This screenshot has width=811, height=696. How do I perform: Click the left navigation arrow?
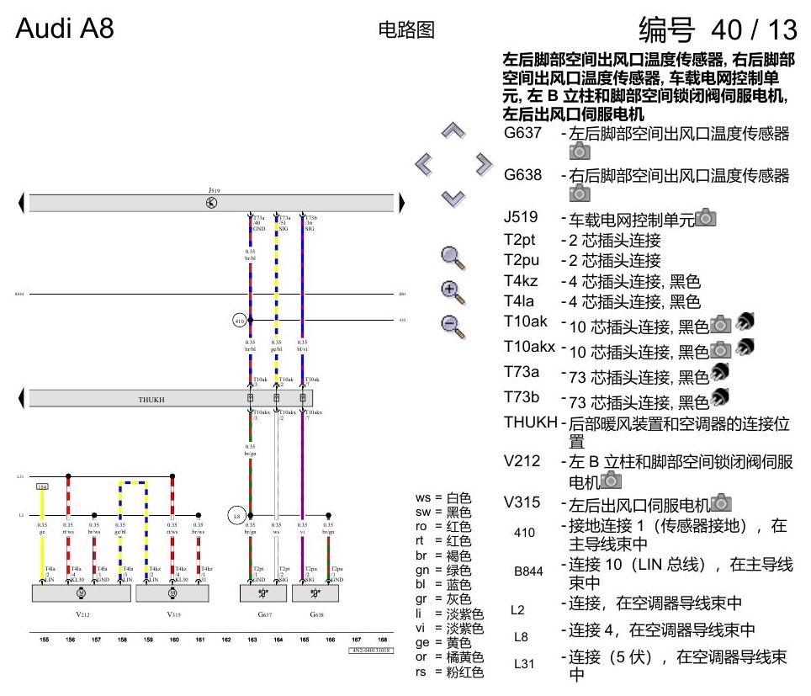click(x=424, y=165)
